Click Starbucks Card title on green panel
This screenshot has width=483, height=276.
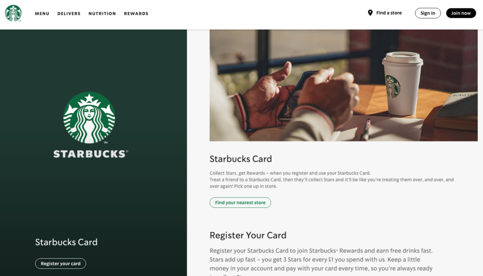click(x=66, y=242)
